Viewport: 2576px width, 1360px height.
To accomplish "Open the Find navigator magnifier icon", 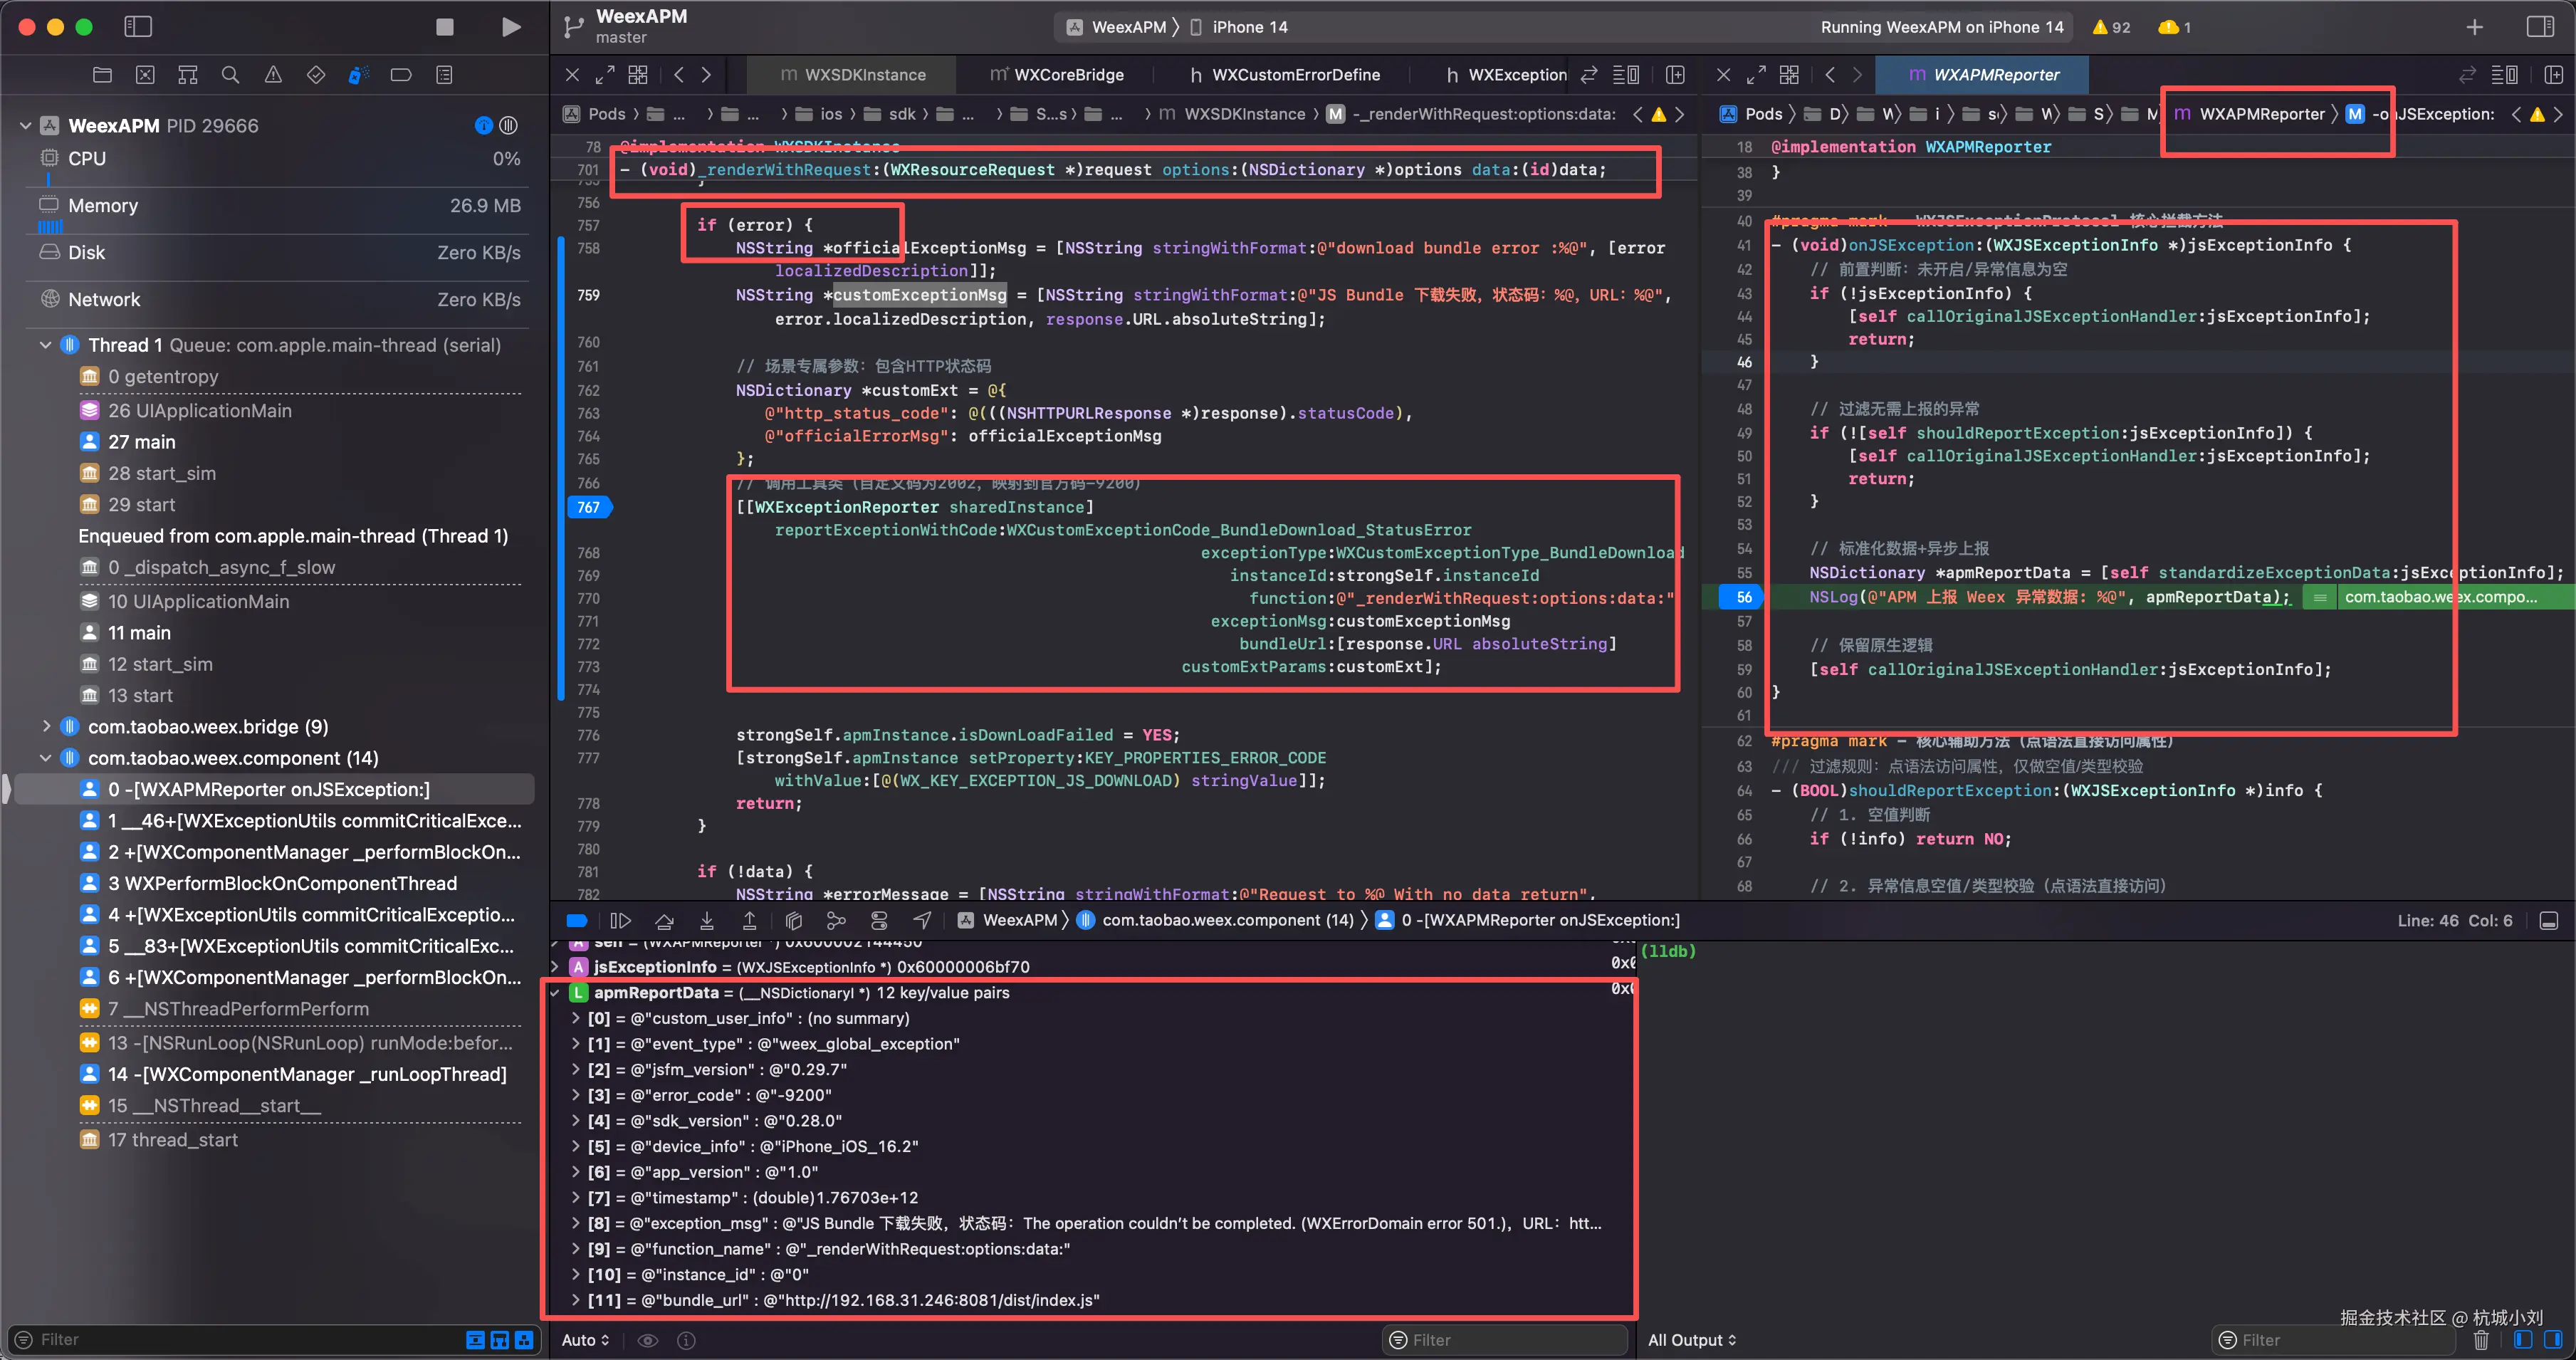I will [x=230, y=75].
